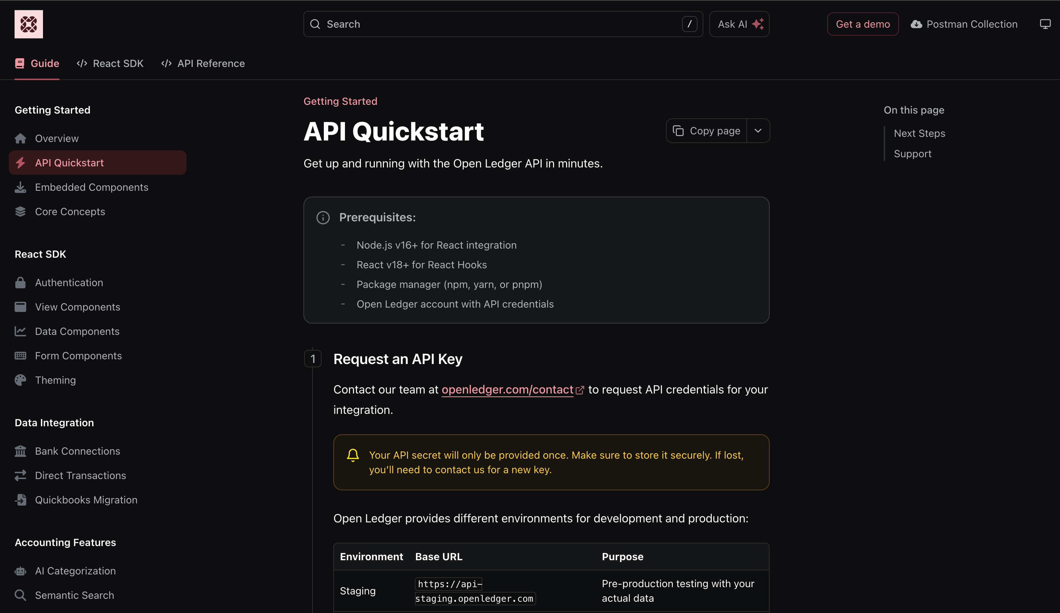1060x613 pixels.
Task: Click the AI Categorization robot icon
Action: click(20, 571)
